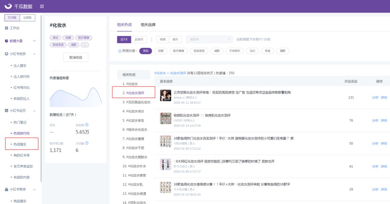This screenshot has height=204, width=390.
Task: Choose 美食 in the 所属分类 filter
Action: pos(268,51)
